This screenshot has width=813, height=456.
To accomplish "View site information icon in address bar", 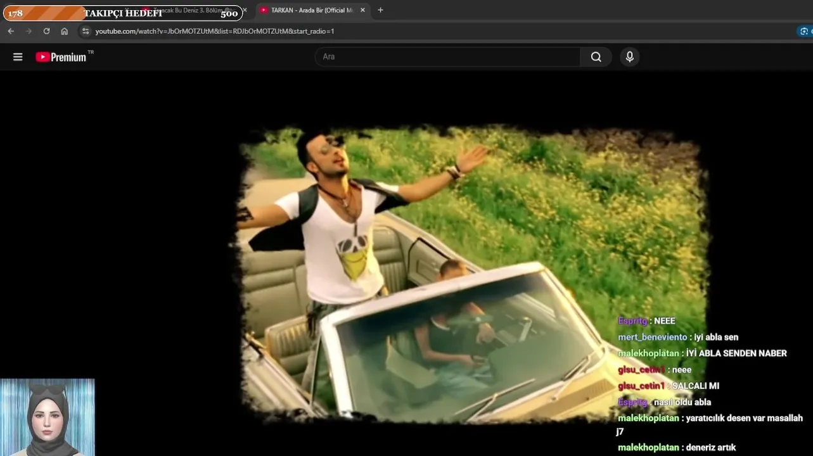I will [86, 31].
